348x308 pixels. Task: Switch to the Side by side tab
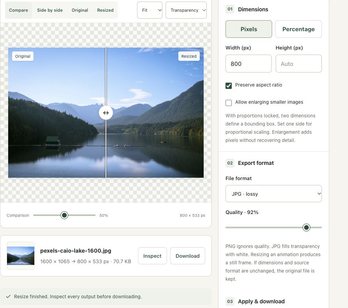[x=50, y=10]
